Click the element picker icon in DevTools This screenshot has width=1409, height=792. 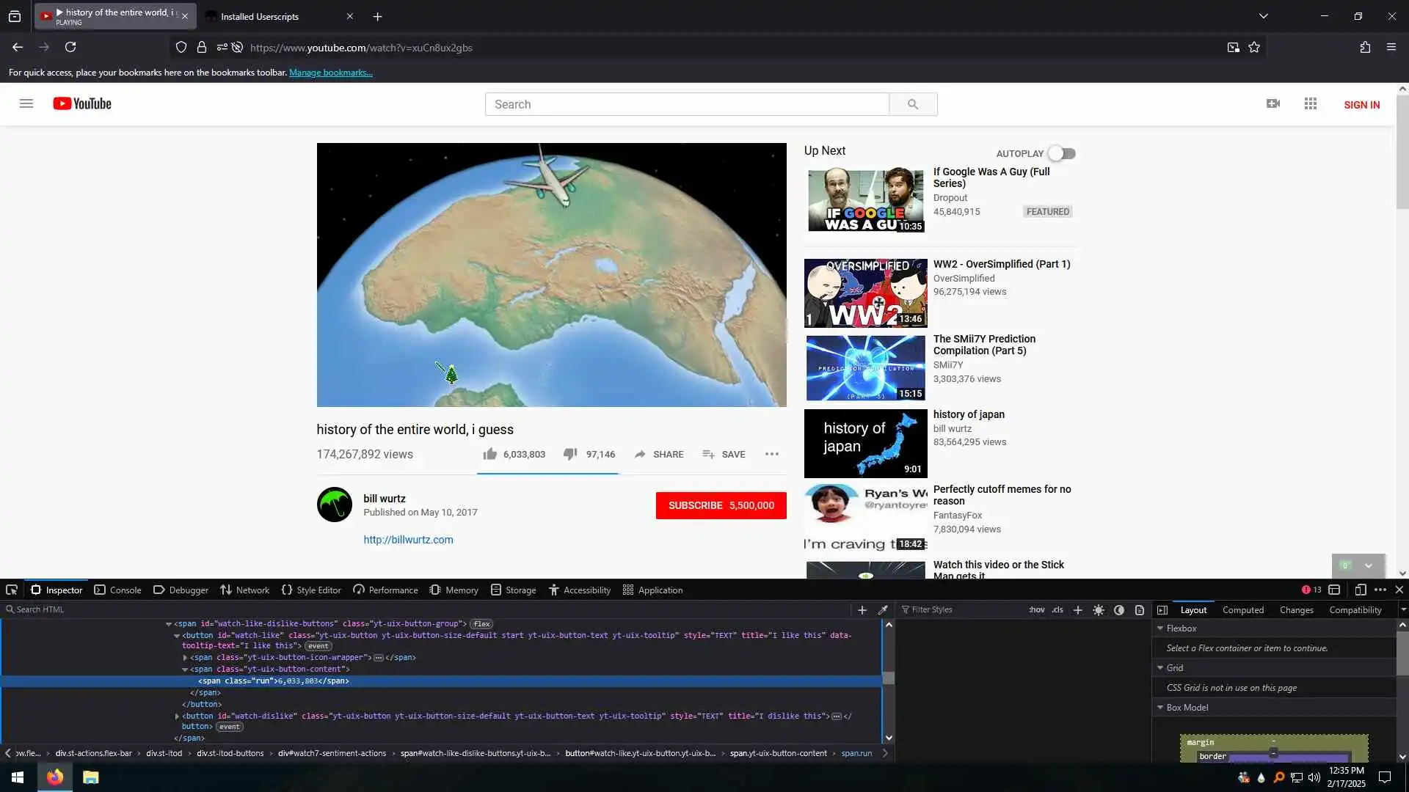coord(12,590)
